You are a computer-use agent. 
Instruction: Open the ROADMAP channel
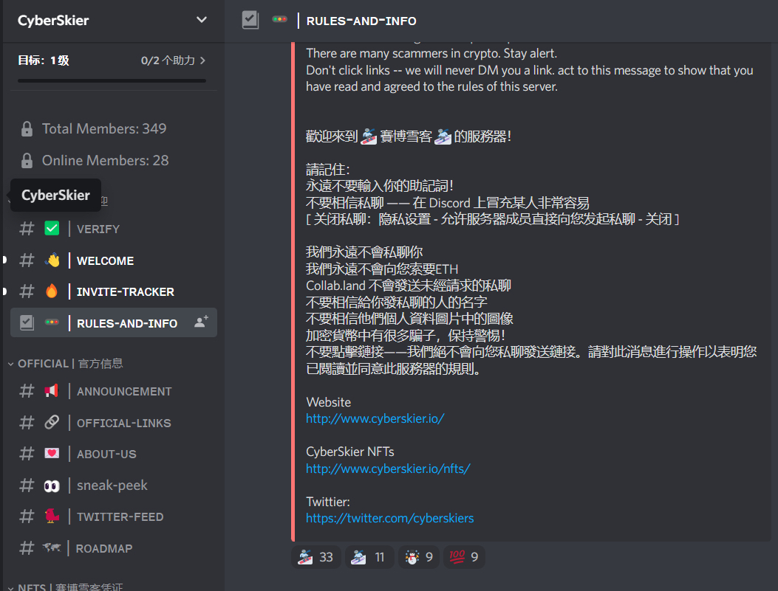(114, 548)
